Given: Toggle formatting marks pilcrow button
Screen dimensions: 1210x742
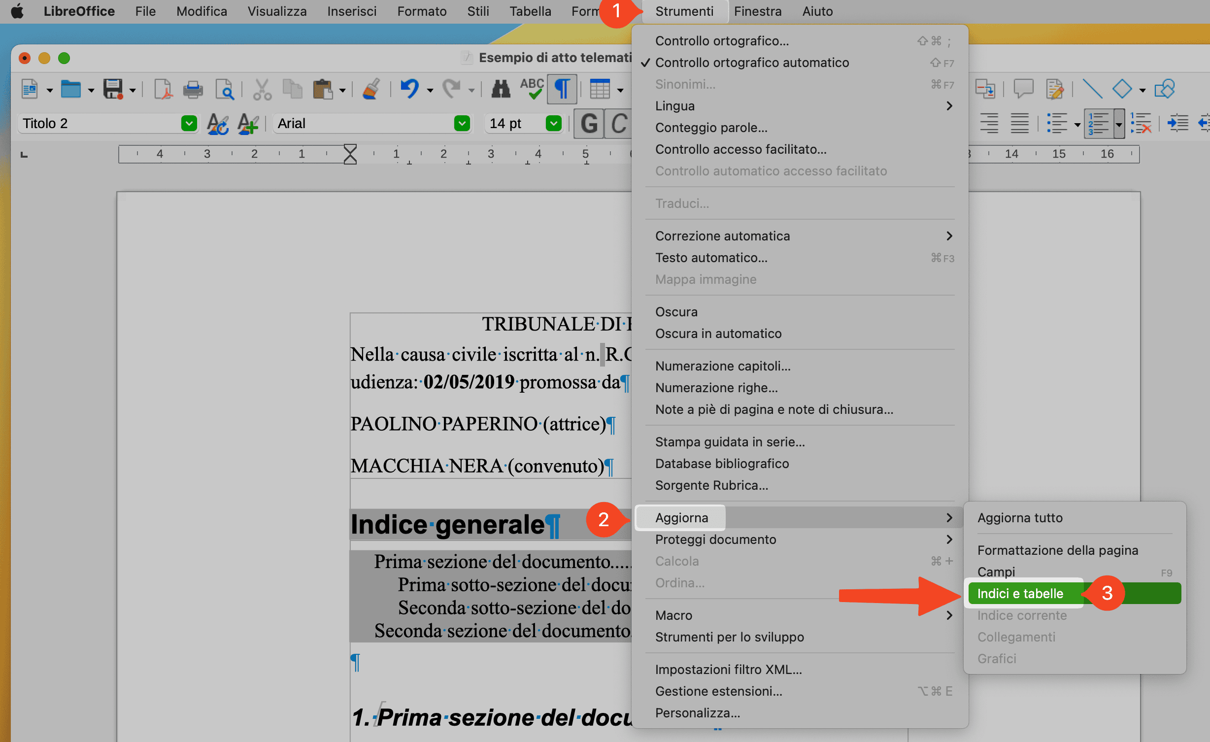Looking at the screenshot, I should click(x=562, y=90).
